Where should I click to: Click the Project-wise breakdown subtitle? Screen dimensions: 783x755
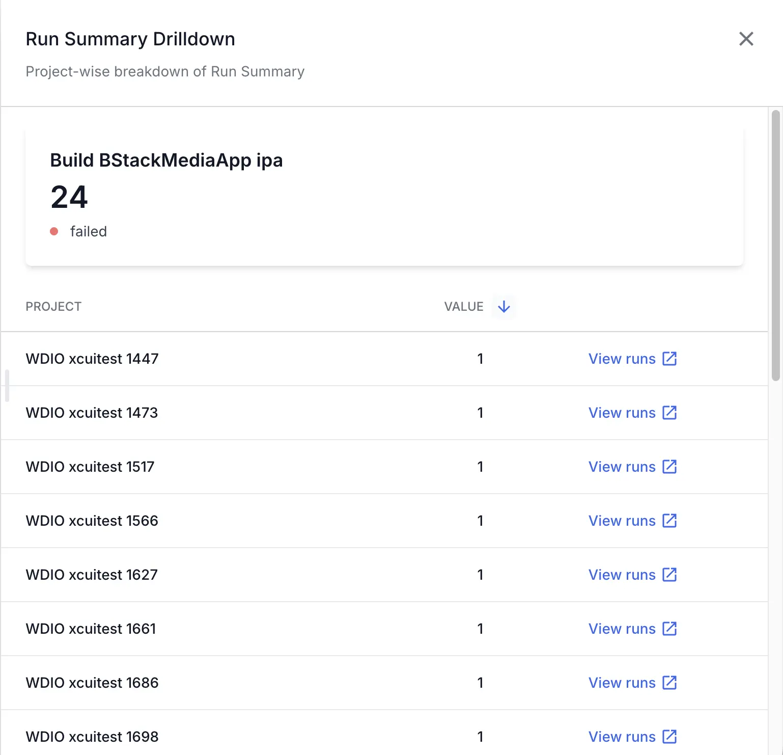click(x=165, y=71)
